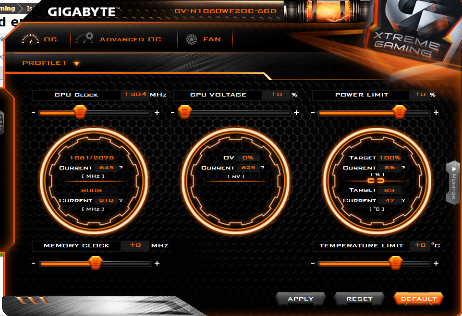This screenshot has height=316, width=462.
Task: Decrease Temperature Limit with the minus button
Action: [313, 263]
